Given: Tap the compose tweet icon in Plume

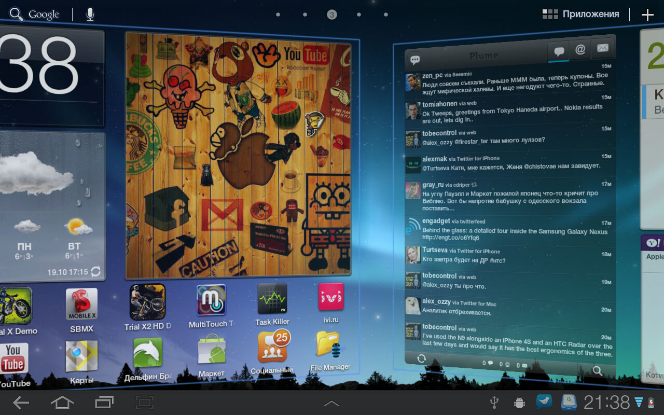Looking at the screenshot, I should (415, 60).
